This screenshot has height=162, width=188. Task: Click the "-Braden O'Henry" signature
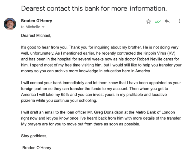(36, 148)
